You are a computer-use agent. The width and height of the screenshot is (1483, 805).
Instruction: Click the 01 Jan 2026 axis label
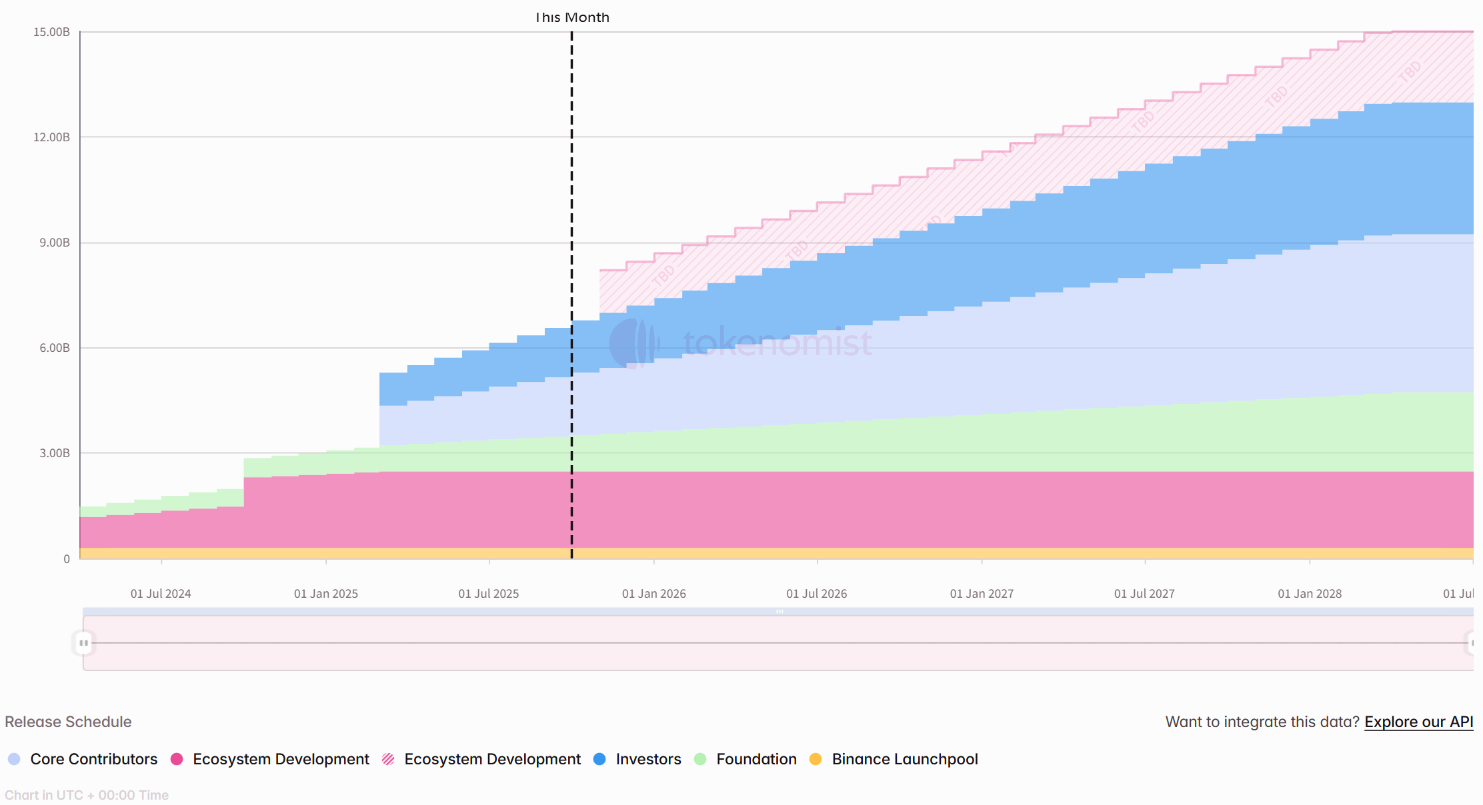(x=654, y=593)
